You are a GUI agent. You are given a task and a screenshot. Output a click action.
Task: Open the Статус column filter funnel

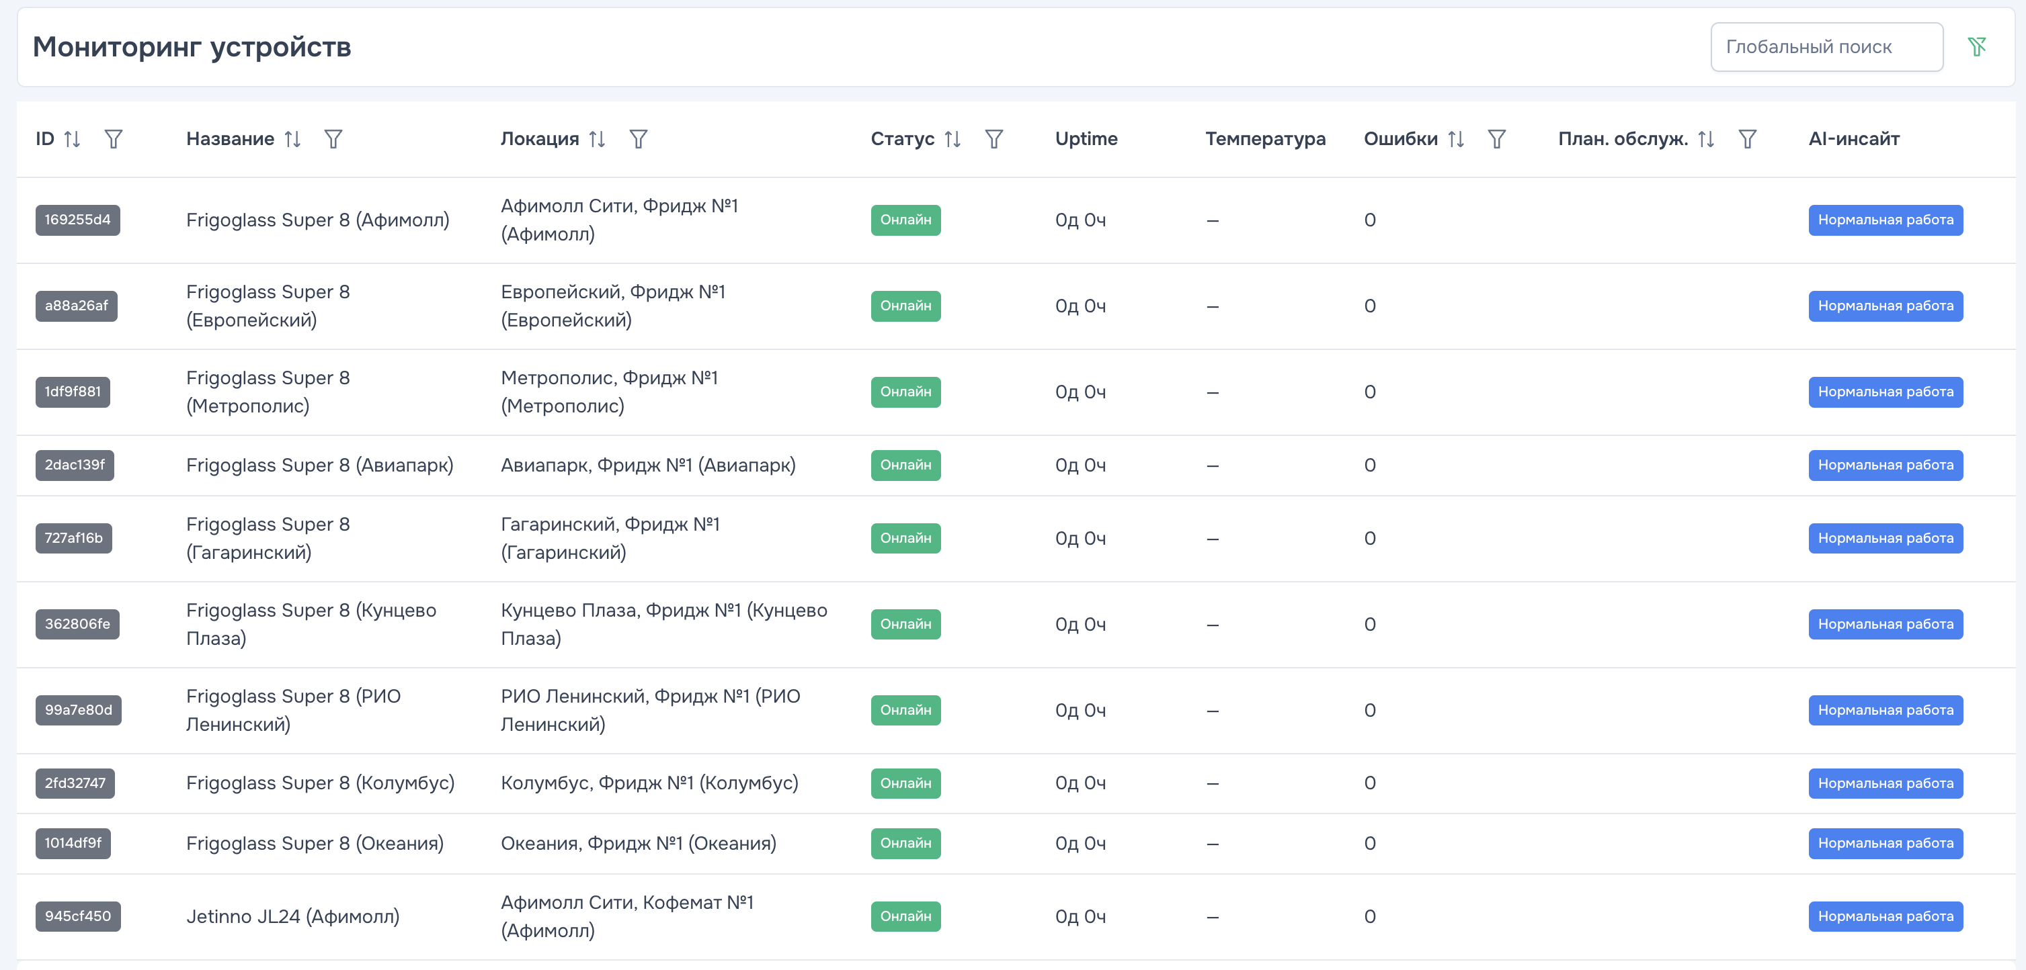994,139
